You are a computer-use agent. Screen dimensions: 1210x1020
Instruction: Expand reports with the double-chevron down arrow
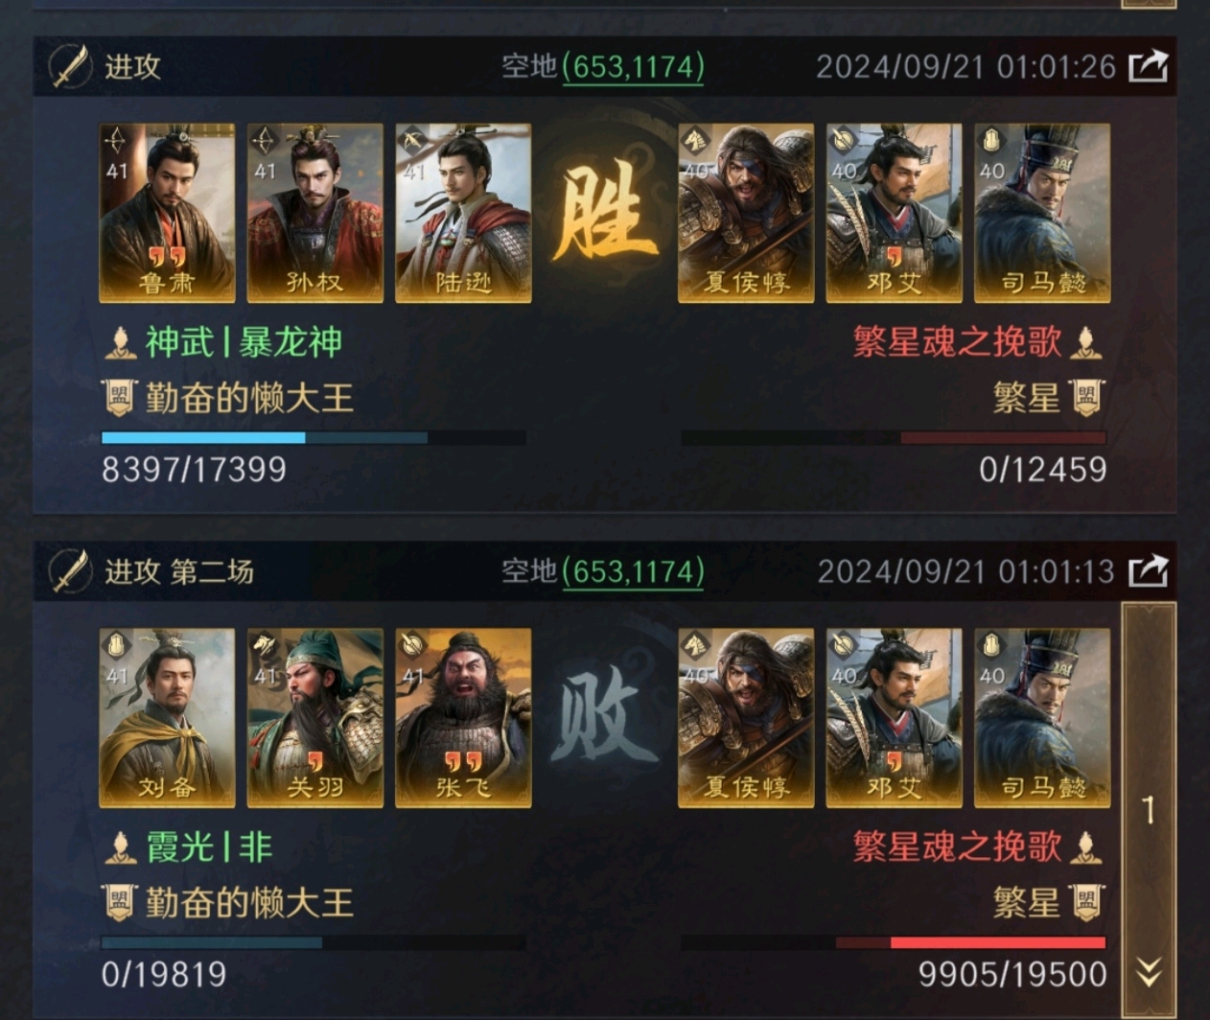pyautogui.click(x=1149, y=972)
